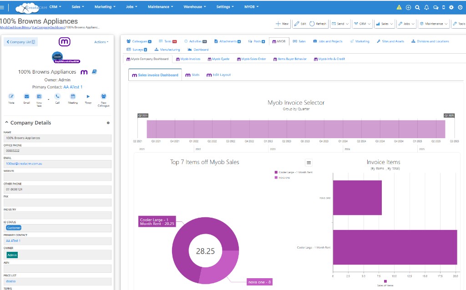The image size is (466, 290).
Task: Open the Myob Invoices sub-tab
Action: click(x=188, y=59)
